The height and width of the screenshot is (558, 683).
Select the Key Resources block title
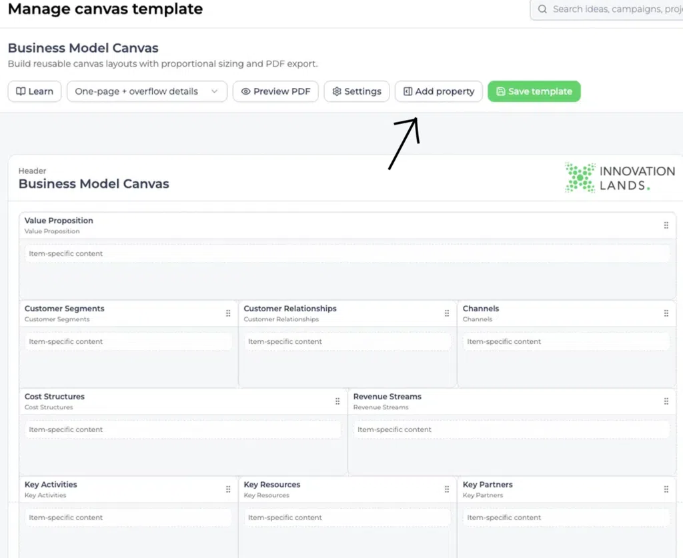pos(272,485)
